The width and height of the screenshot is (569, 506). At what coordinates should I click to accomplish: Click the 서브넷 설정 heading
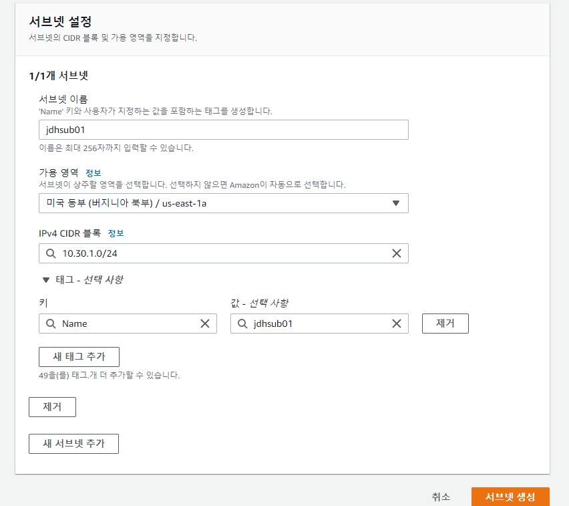[x=60, y=21]
